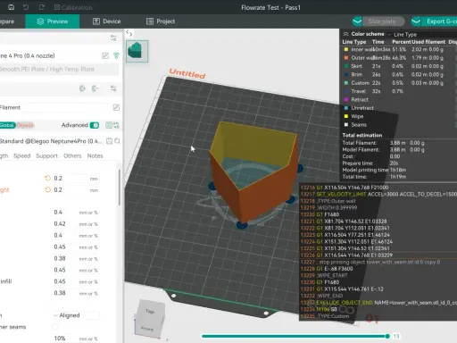Click the save project icon in title bar
Image resolution: width=457 pixels, height=343 pixels.
pos(12,7)
